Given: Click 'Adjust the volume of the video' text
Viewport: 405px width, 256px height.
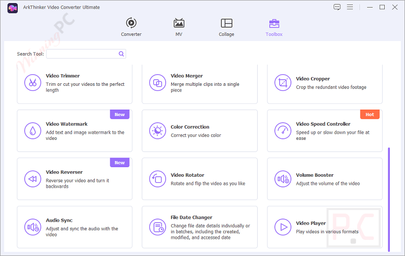Looking at the screenshot, I should pyautogui.click(x=328, y=184).
